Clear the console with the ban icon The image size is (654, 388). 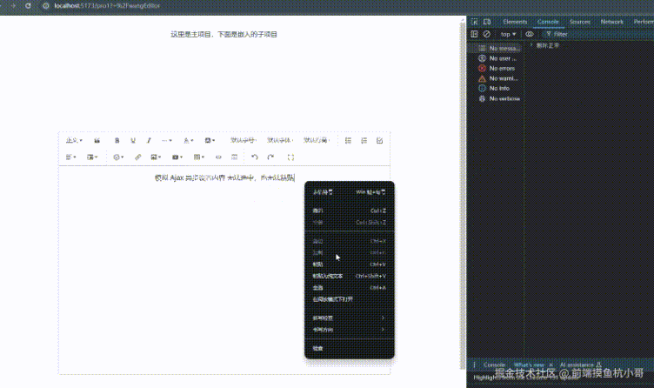click(486, 34)
